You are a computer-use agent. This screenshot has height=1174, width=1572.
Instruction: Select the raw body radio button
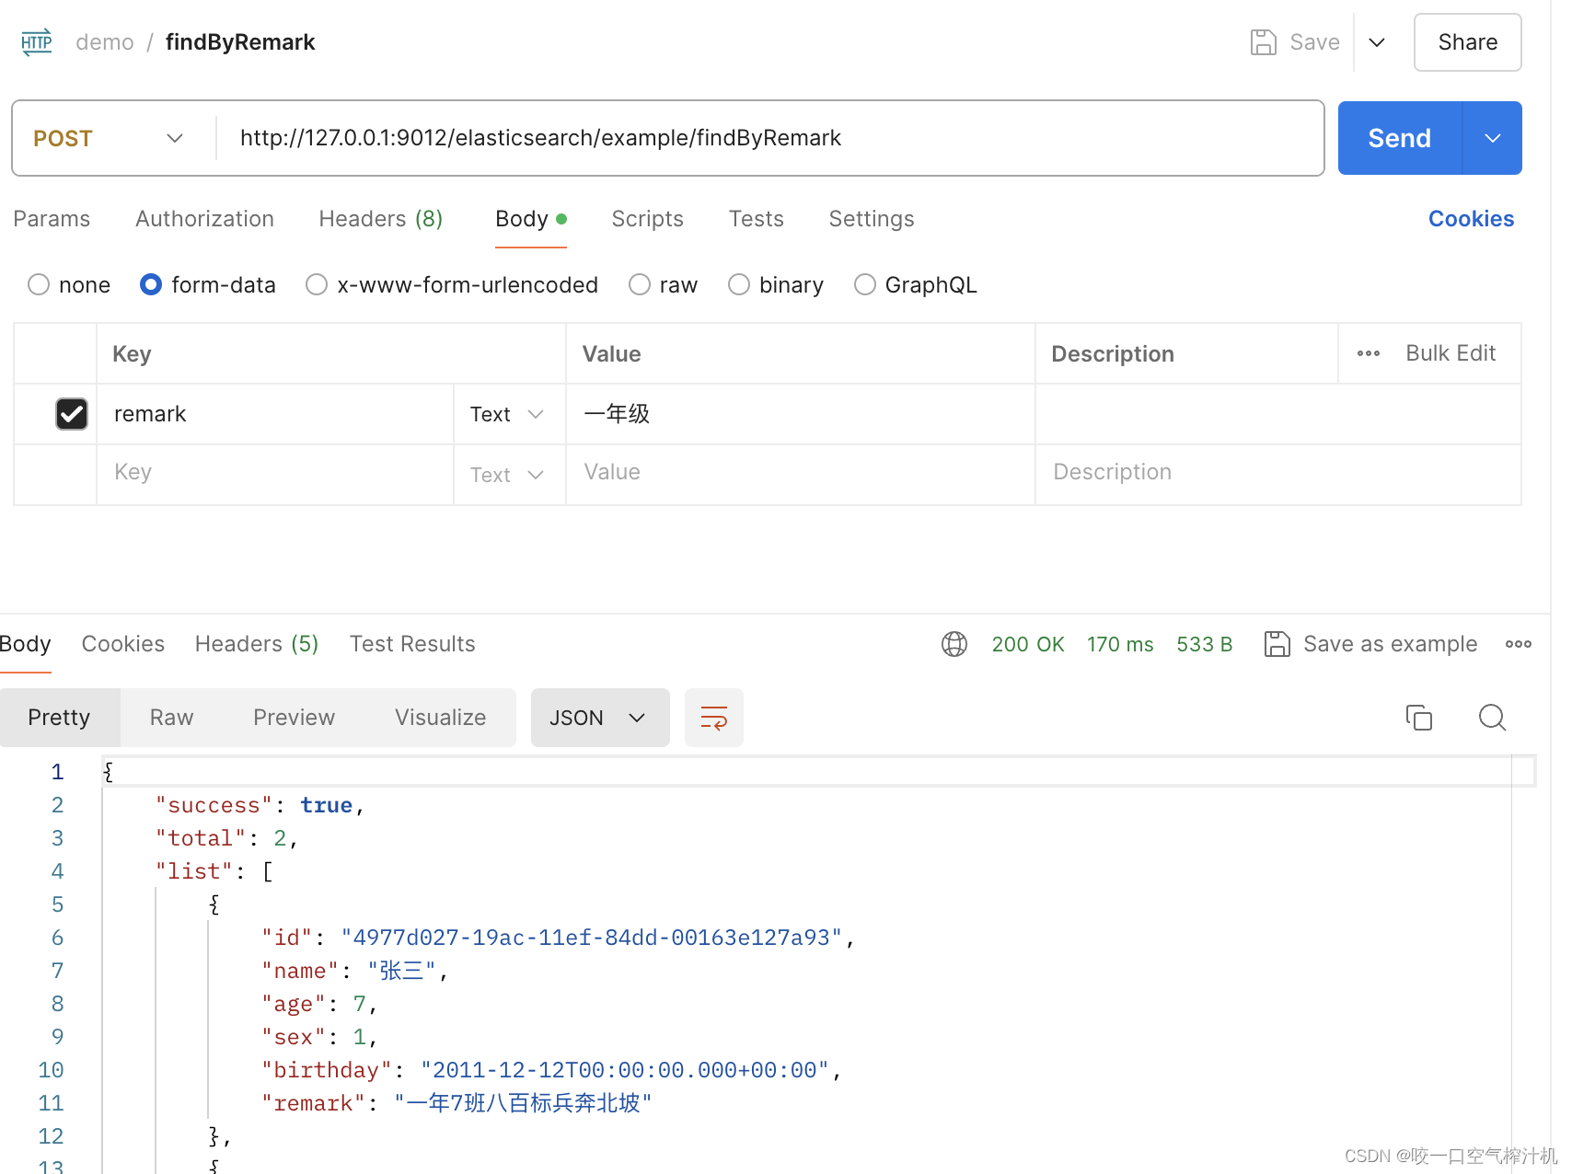pos(639,284)
